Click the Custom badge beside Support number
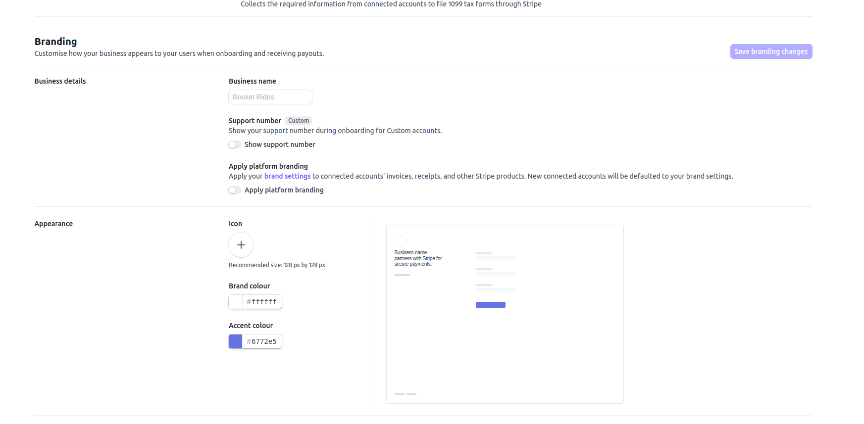Image resolution: width=864 pixels, height=424 pixels. 299,121
